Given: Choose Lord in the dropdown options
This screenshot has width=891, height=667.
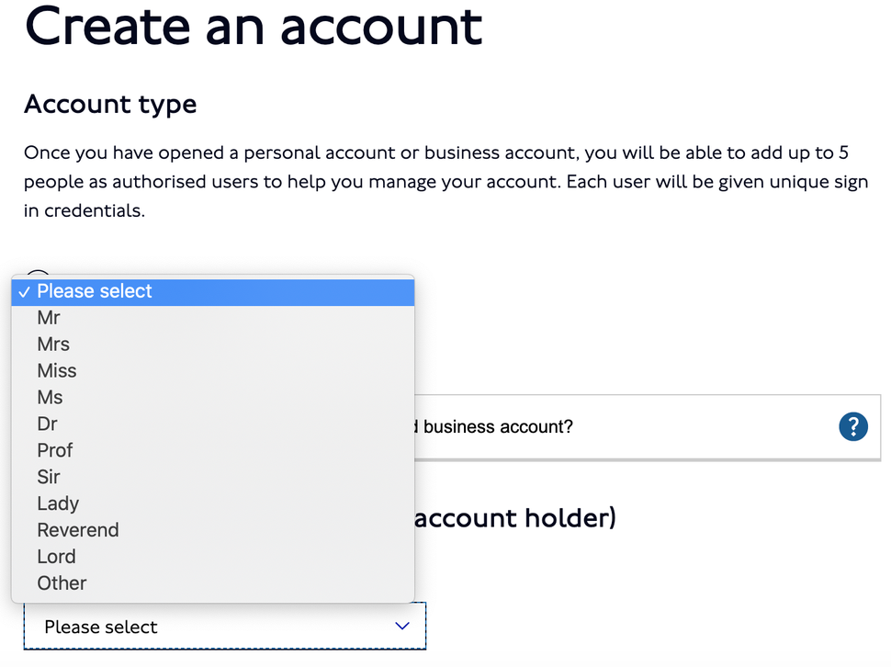Looking at the screenshot, I should click(x=213, y=557).
